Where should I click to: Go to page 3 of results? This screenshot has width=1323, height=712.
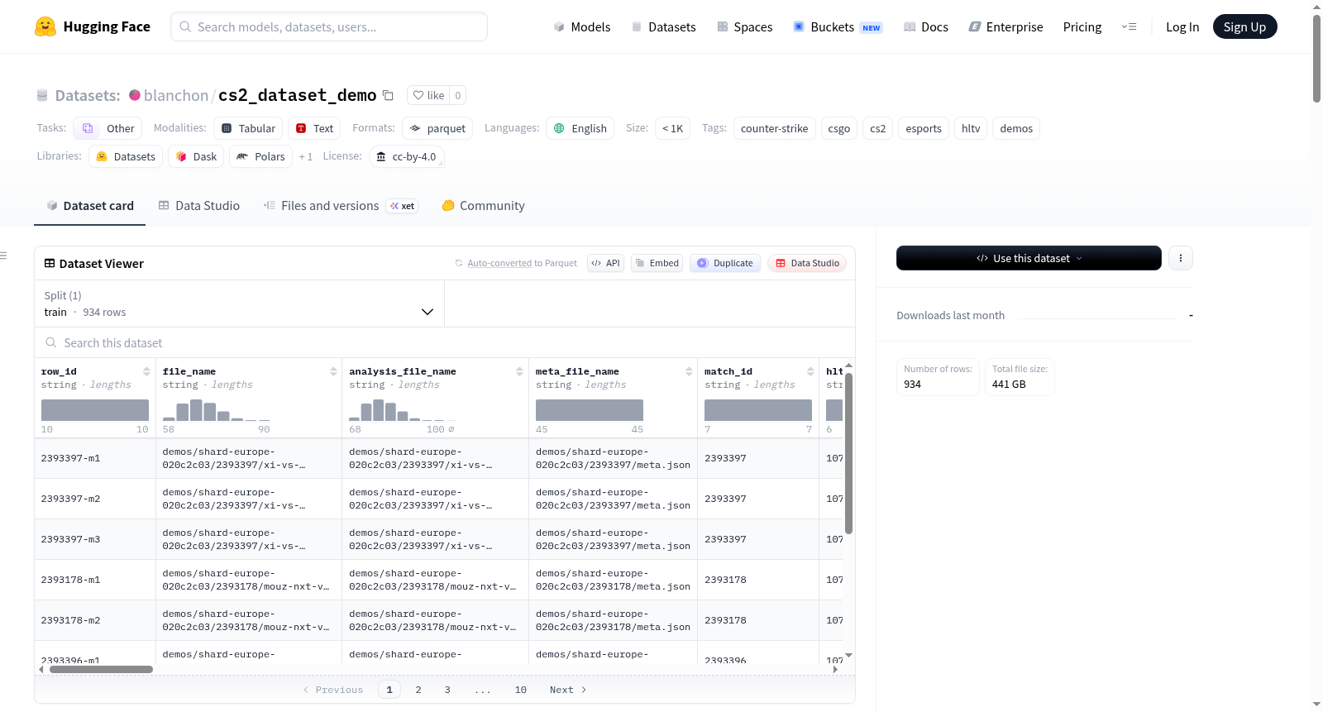[x=447, y=690]
